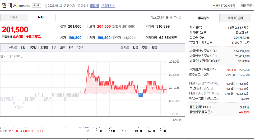Expand the 기업개요 dropdown
Image resolution: width=255 pixels, height=140 pixels.
click(108, 6)
